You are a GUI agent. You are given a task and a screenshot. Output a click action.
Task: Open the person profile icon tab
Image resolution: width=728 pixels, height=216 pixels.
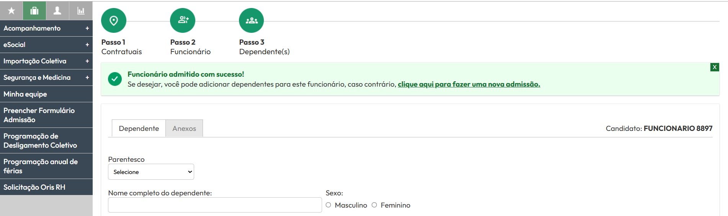(57, 11)
